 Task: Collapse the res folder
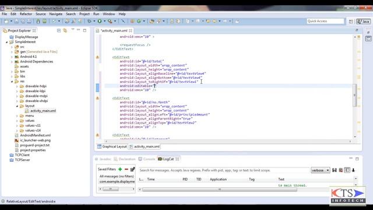[12, 82]
